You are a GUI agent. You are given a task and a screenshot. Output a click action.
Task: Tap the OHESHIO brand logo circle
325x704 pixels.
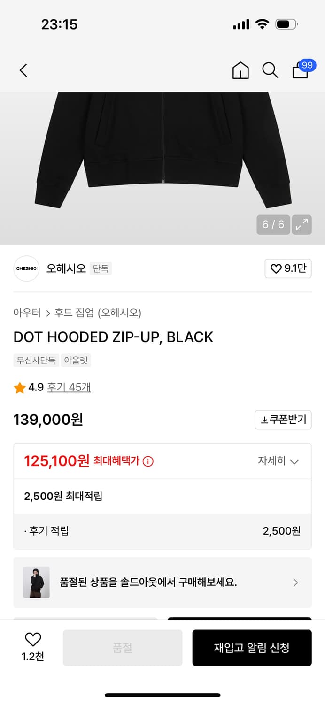(x=26, y=268)
